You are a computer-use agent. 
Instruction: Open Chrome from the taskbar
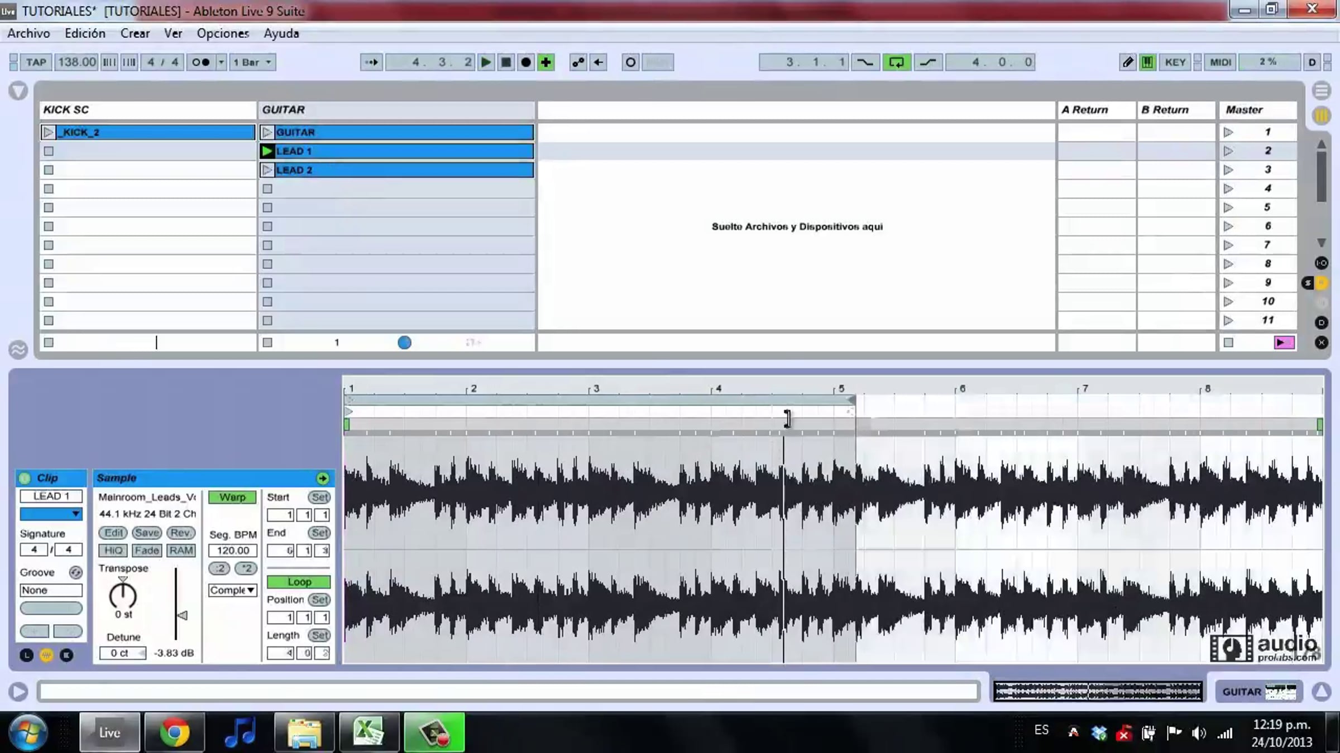pos(174,732)
